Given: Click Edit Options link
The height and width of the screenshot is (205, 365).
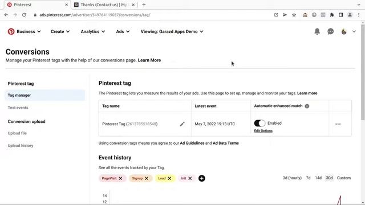Looking at the screenshot, I should 263,131.
